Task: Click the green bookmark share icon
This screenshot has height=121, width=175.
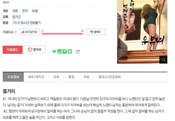Action: (x=64, y=51)
